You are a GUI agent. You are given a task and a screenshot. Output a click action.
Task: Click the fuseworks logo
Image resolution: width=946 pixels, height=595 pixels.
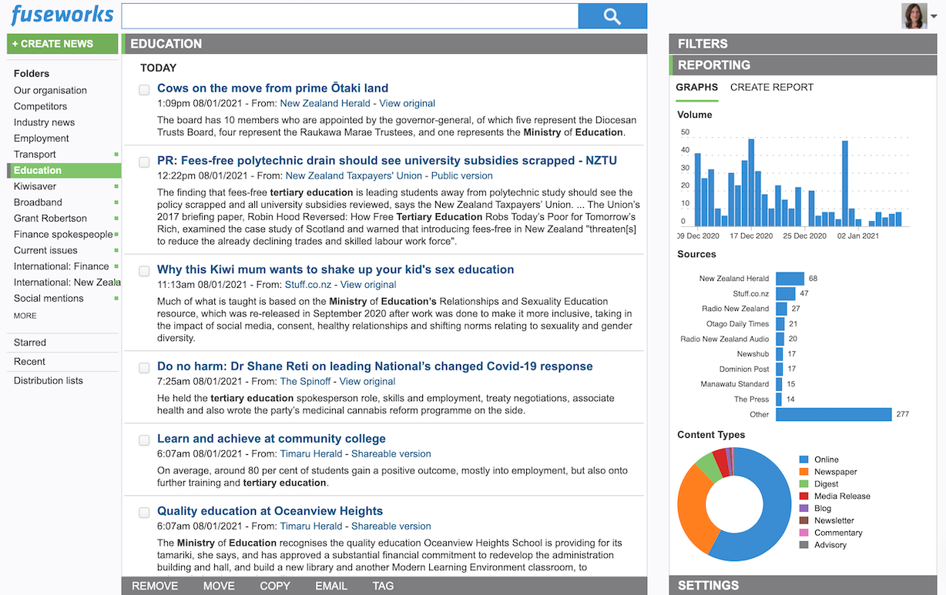coord(62,15)
